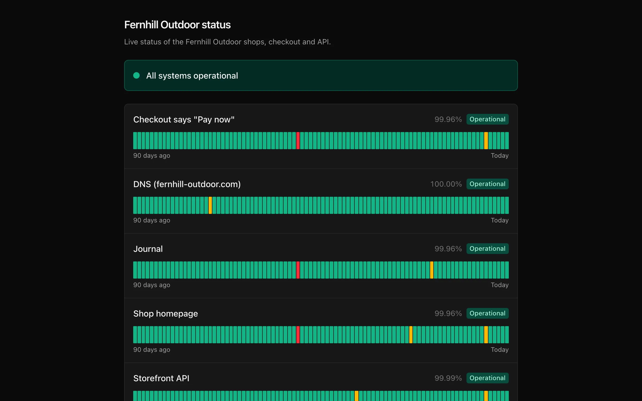Click the Operational badge for DNS

click(487, 184)
